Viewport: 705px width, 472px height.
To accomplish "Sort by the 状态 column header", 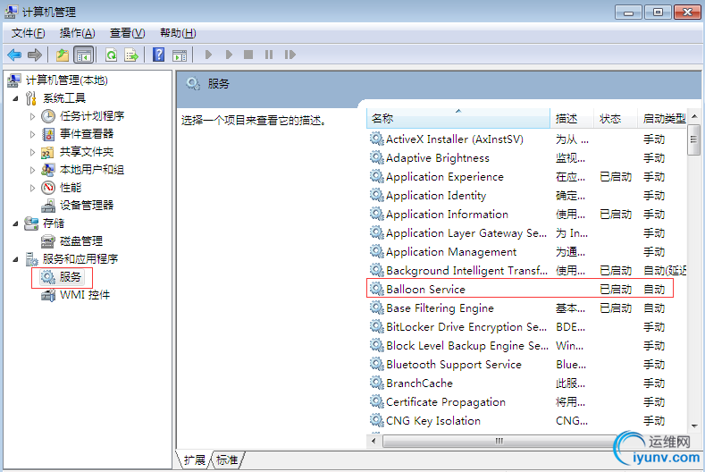I will click(x=616, y=118).
